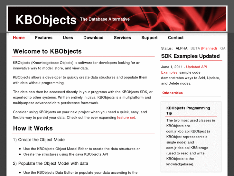Click the 'Other articles' link
234x176 pixels.
click(173, 93)
